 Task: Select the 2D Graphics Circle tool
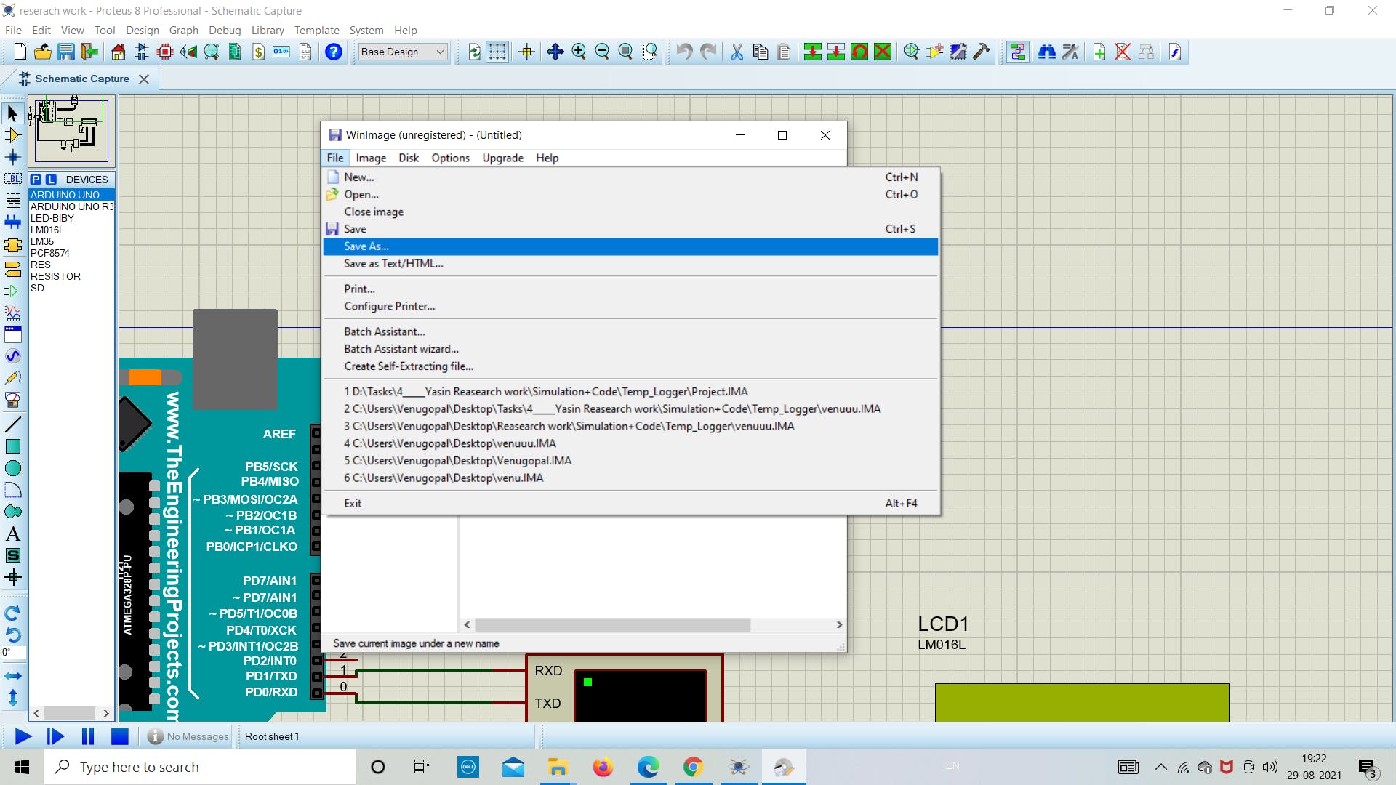tap(12, 468)
